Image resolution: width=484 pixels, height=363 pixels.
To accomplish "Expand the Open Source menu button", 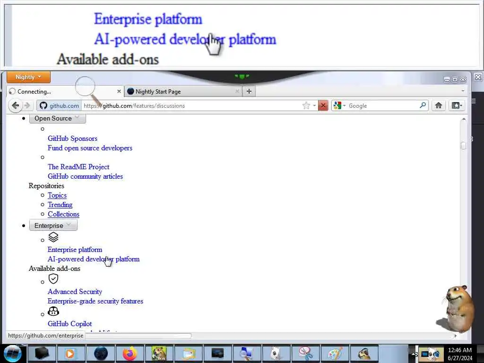I will coord(57,118).
